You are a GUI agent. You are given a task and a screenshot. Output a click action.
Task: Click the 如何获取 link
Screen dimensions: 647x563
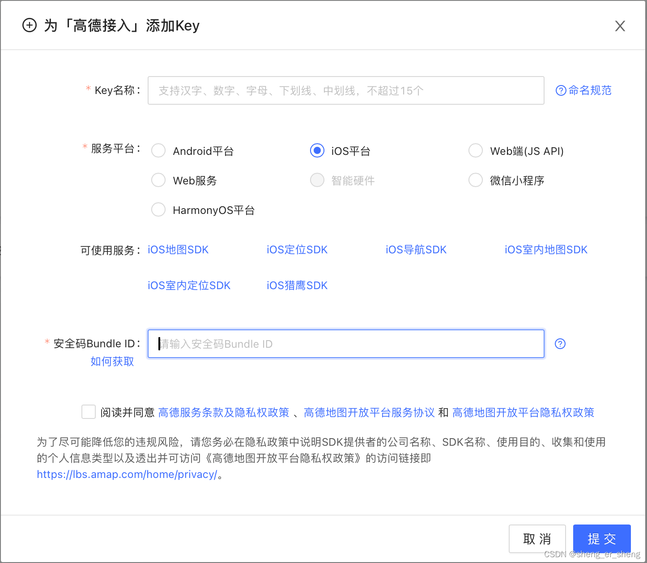click(112, 362)
